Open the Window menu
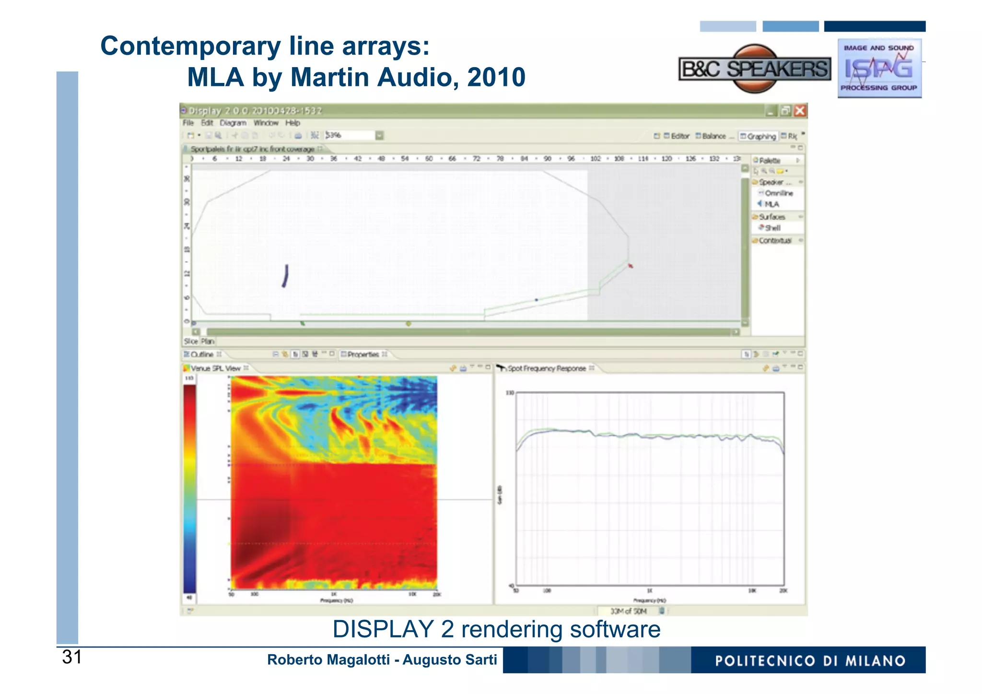This screenshot has width=982, height=694. pyautogui.click(x=266, y=123)
